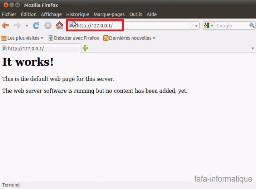The width and height of the screenshot is (256, 189).
Task: Click the Les plus visités folder icon
Action: [x=4, y=38]
